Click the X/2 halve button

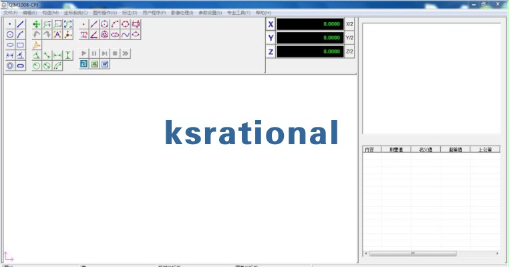349,24
